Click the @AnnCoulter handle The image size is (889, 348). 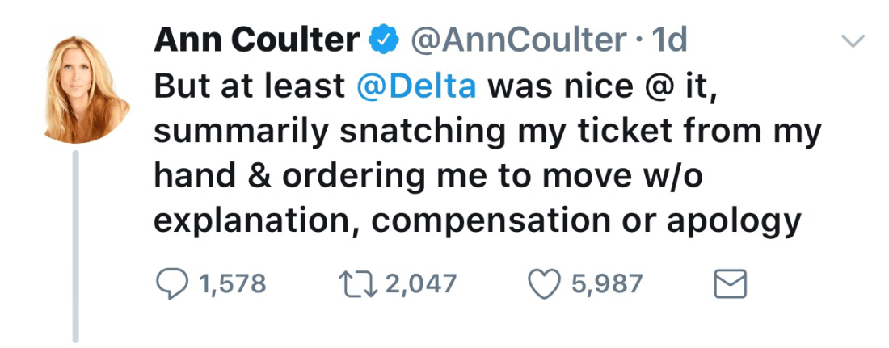(x=517, y=38)
